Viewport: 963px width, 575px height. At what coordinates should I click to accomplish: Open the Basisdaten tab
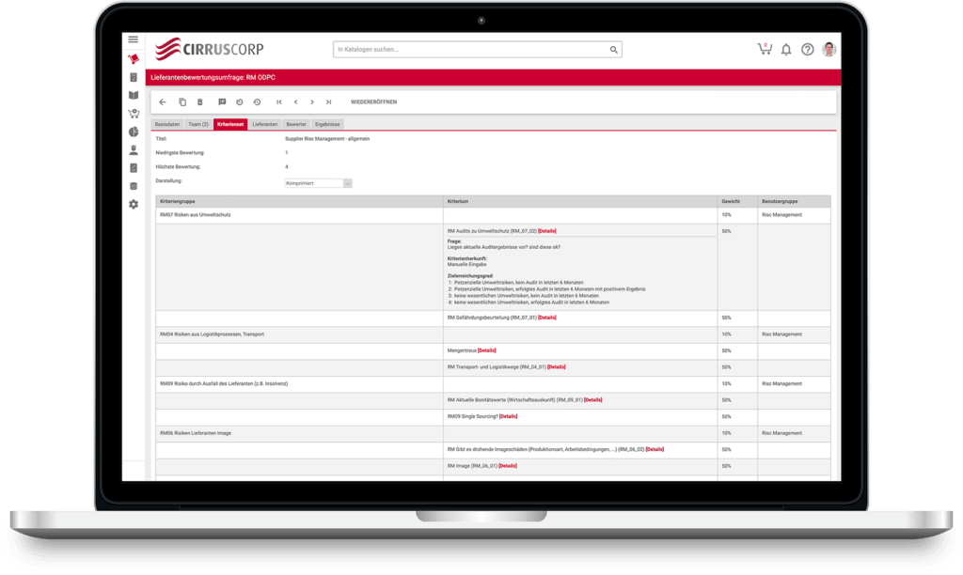[167, 124]
